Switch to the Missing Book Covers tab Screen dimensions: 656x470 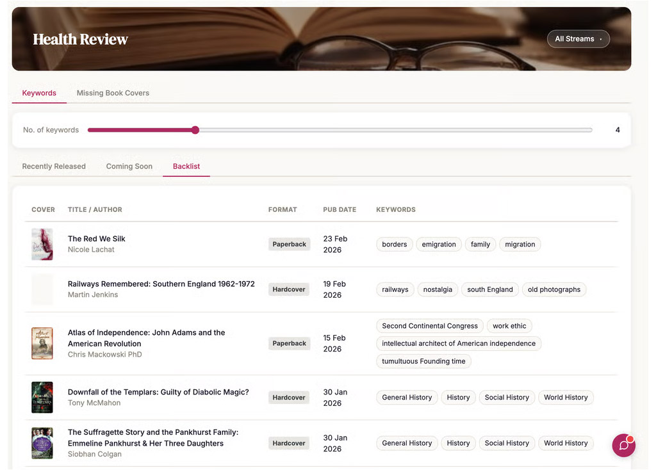pyautogui.click(x=113, y=93)
